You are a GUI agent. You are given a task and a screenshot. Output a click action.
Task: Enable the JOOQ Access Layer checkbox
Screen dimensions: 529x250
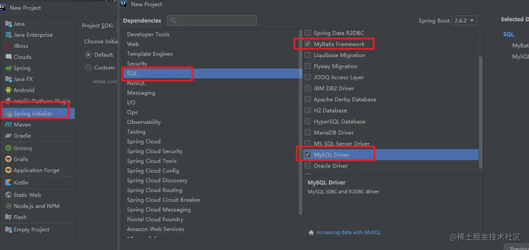pos(308,77)
